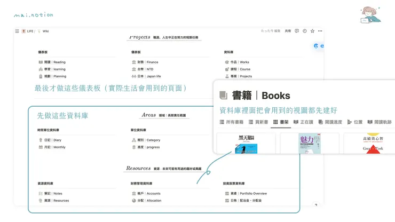
Task: Open the Category database link
Action: pyautogui.click(x=148, y=140)
